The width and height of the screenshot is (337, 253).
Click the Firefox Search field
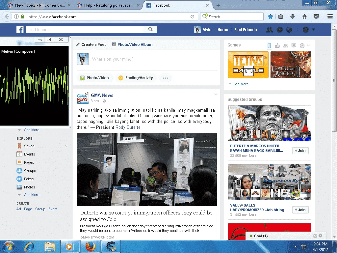tap(232, 16)
